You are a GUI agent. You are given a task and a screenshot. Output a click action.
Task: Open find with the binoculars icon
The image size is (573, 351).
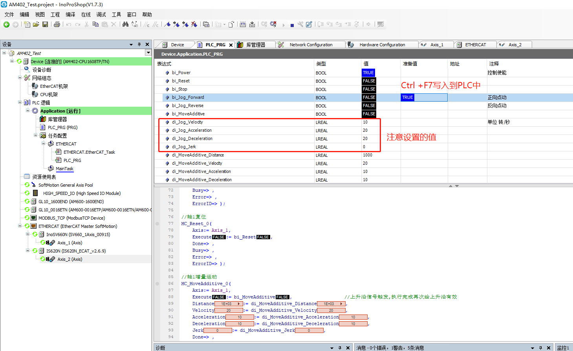125,24
